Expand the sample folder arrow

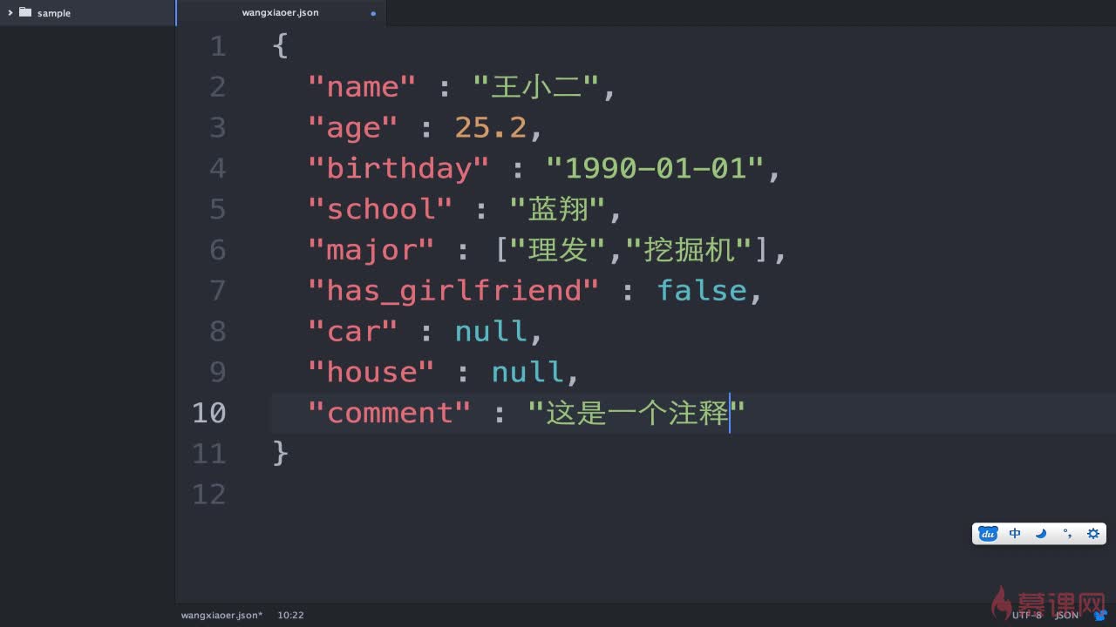coord(10,12)
